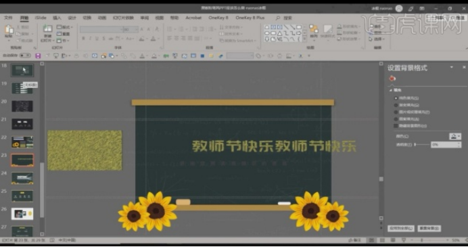Click the Clear Formatting icon

[x=157, y=29]
